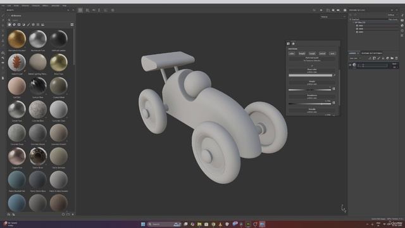This screenshot has height=228, width=405.
Task: Click the arrow beside the Base color swatch
Action: pos(335,75)
